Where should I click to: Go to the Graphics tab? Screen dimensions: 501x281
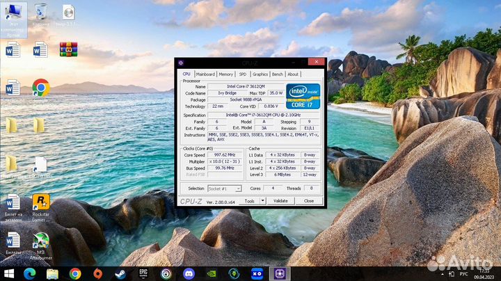(260, 74)
